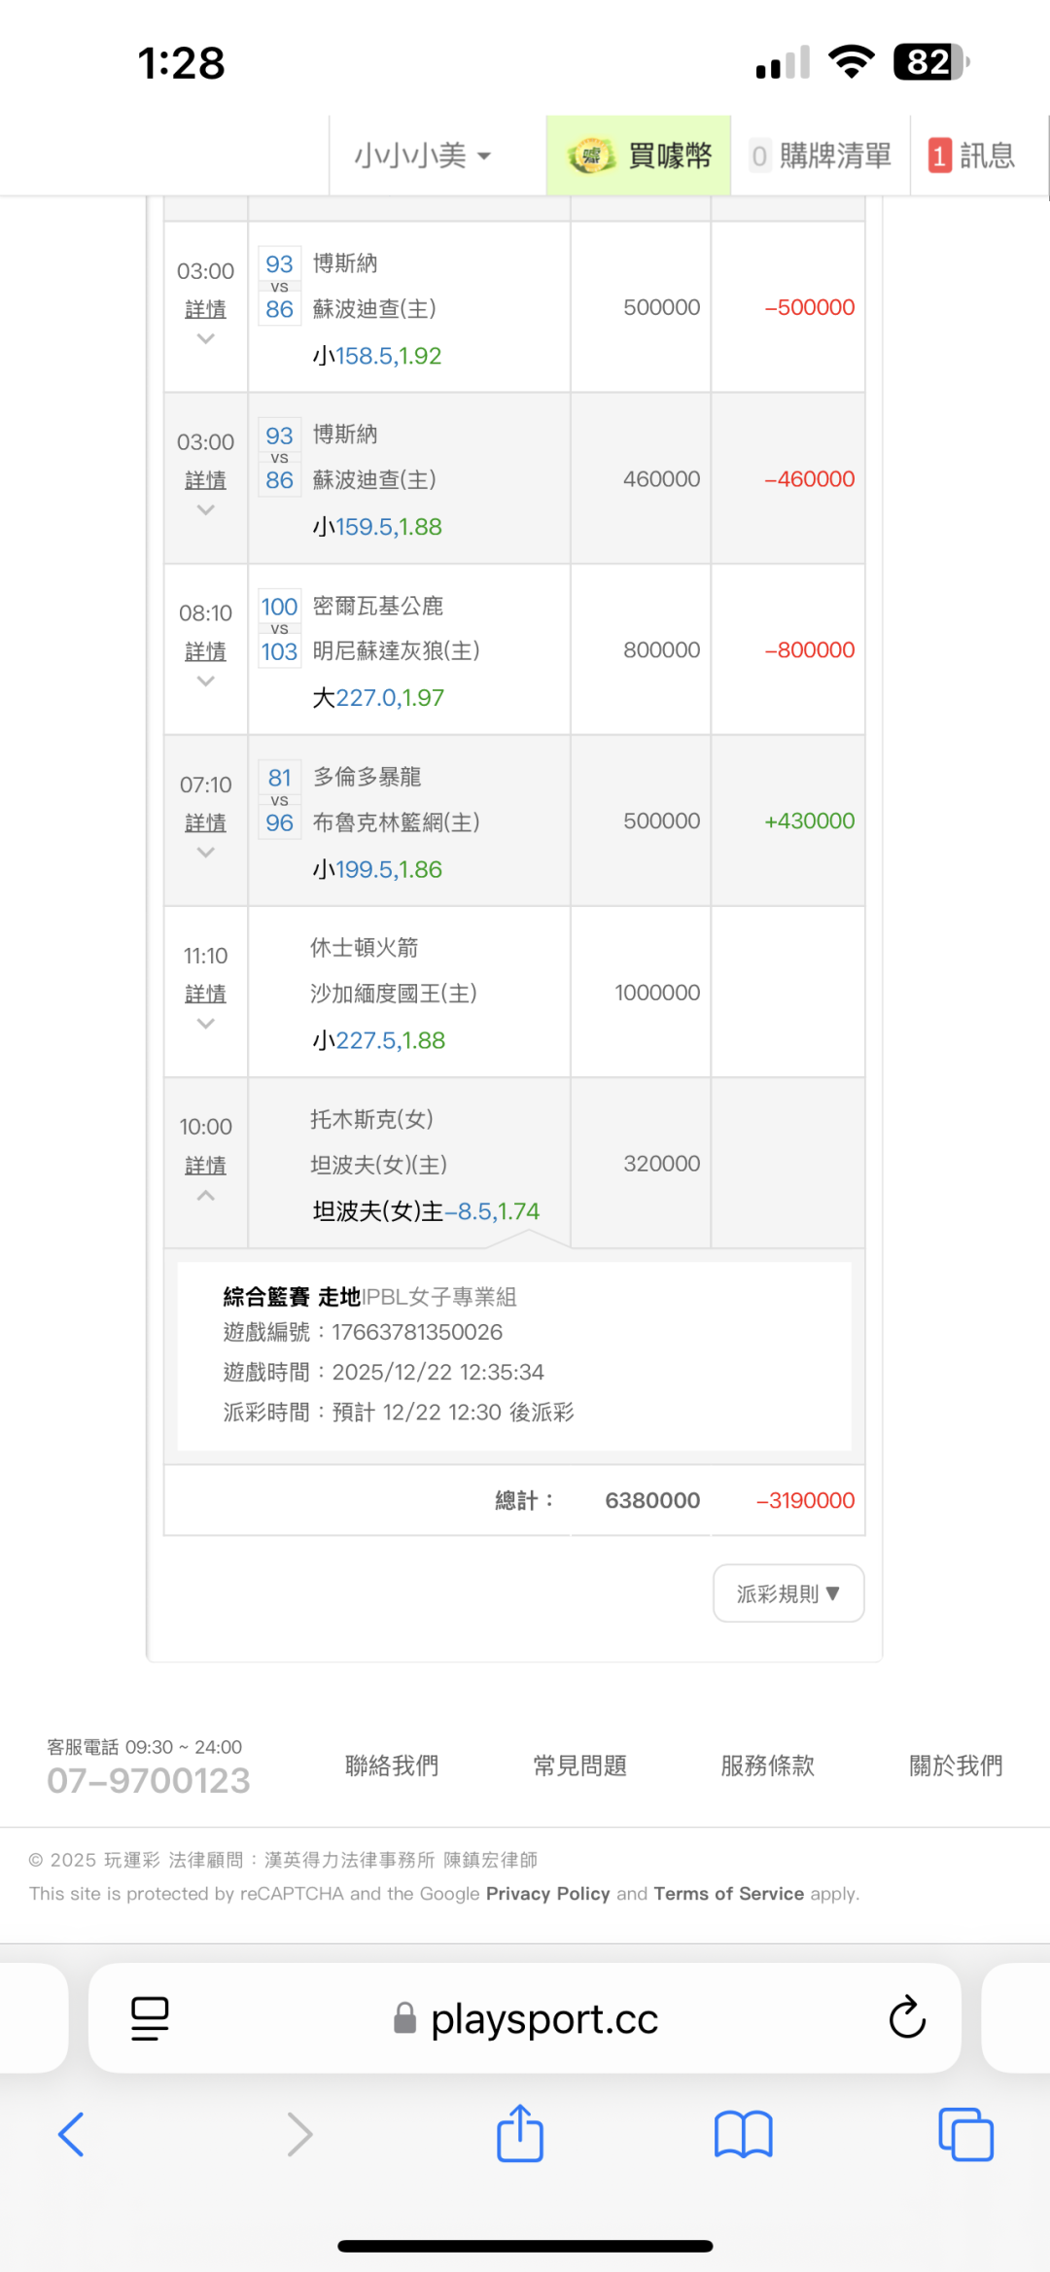
Task: Open the Safari tabs overview icon
Action: point(965,2134)
